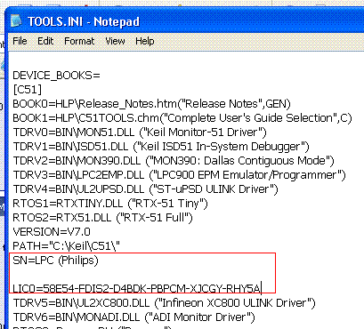Click the TDRV6=BIN\MONADI.DLL line
Screen dimensions: 364x329
click(133, 317)
